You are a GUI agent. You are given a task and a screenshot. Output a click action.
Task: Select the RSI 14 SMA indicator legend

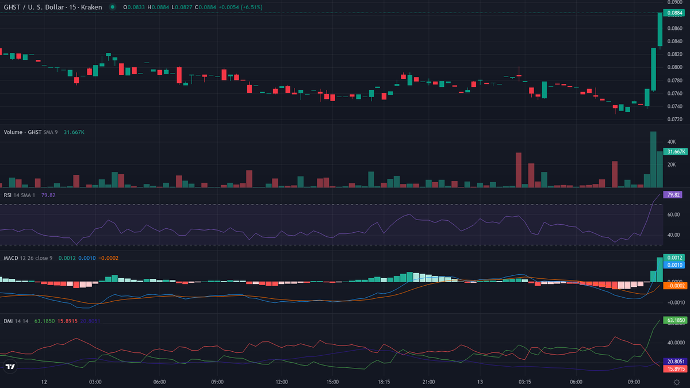20,195
